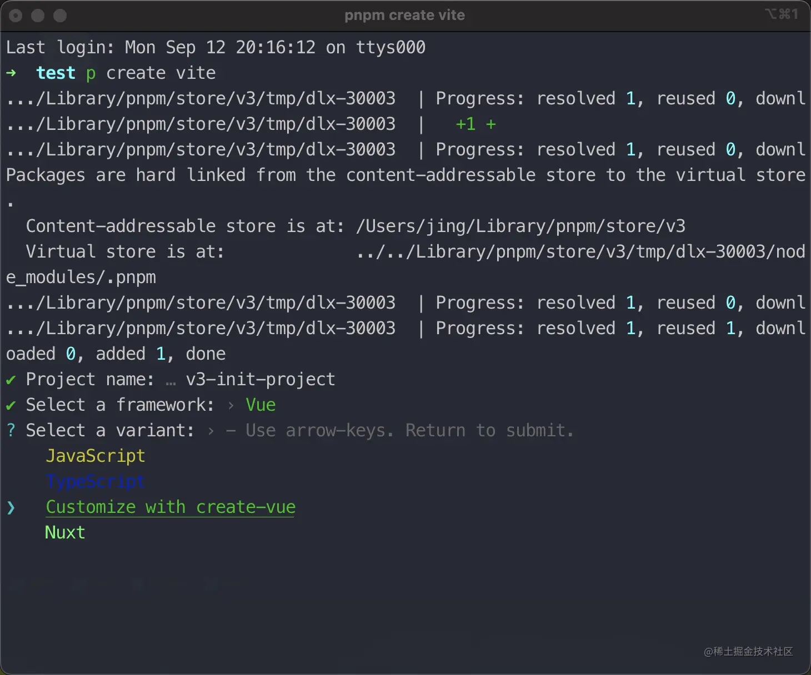
Task: Click the ⌥⌘1 shortcut indicator in title bar
Action: coord(781,14)
